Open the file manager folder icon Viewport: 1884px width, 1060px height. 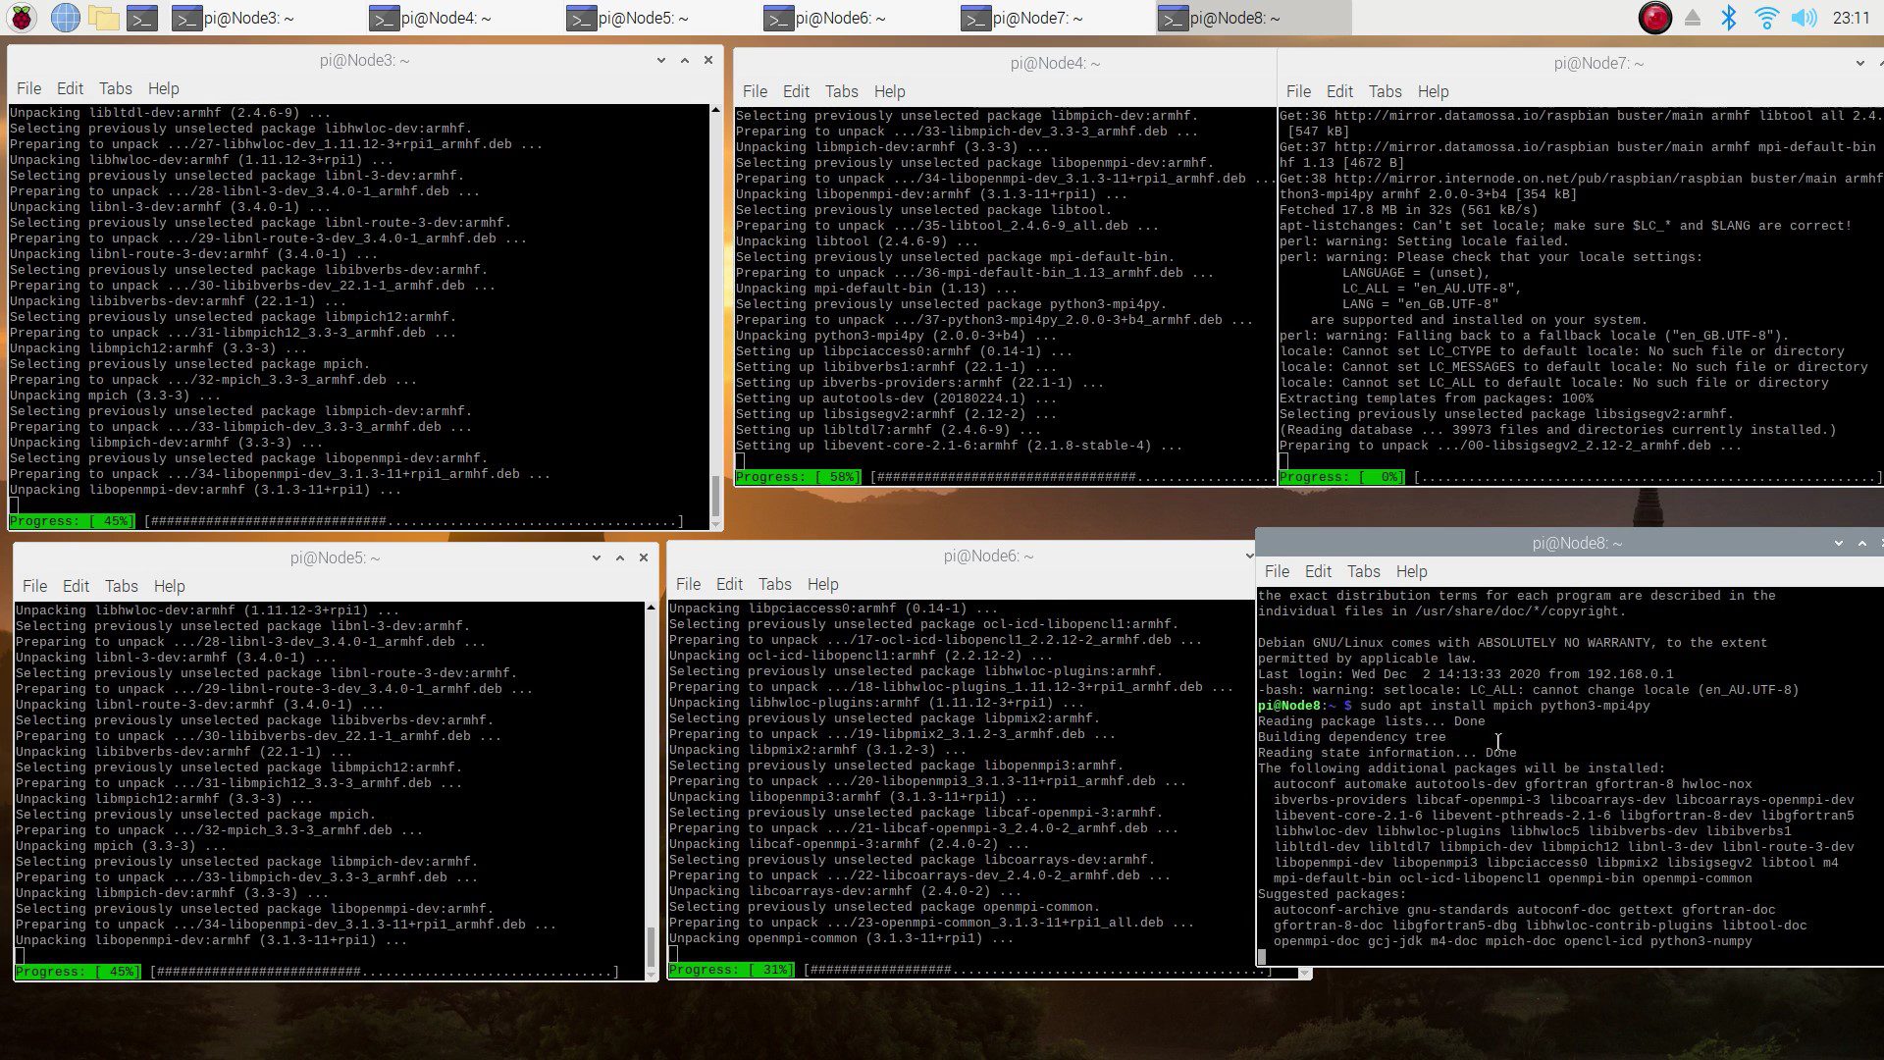pyautogui.click(x=103, y=18)
